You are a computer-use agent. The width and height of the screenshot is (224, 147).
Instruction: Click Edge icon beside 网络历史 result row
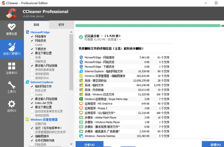pos(81,62)
